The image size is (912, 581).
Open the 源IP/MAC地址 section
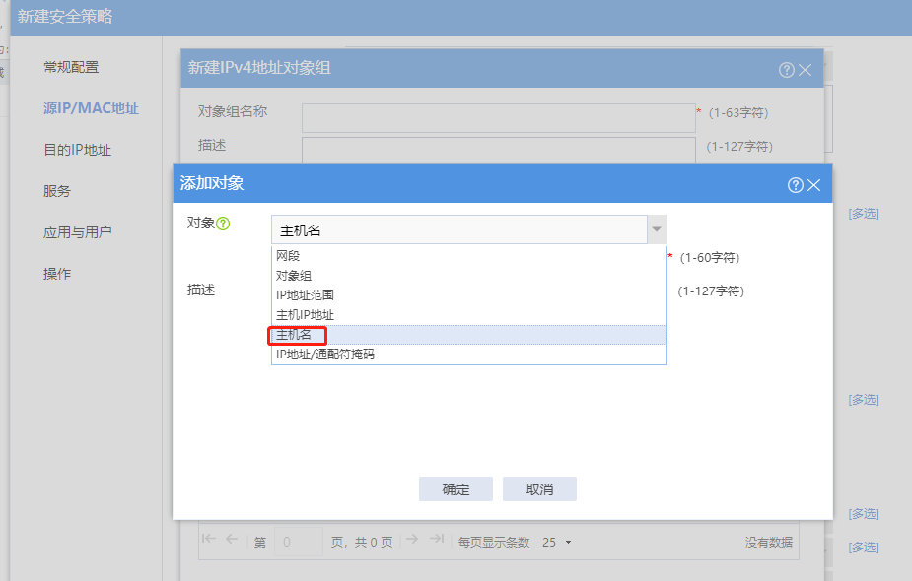pos(92,108)
